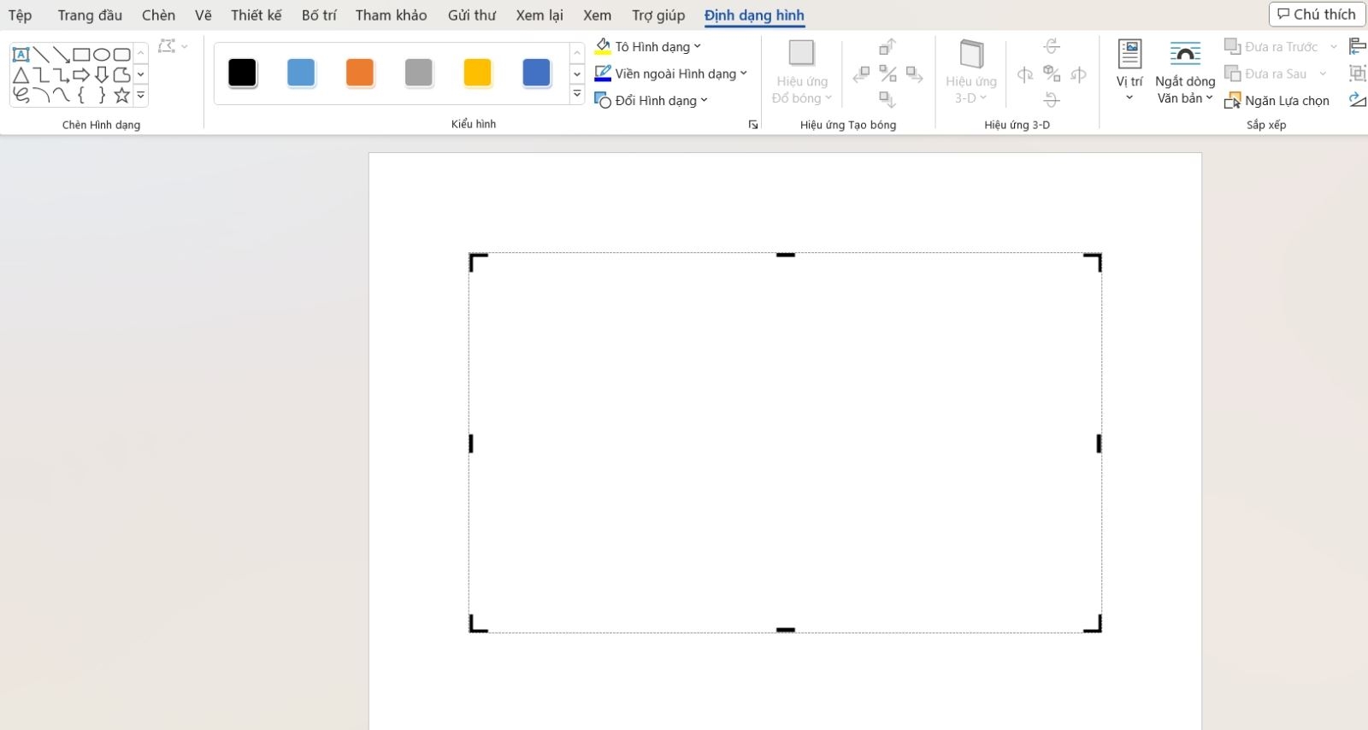
Task: Choose the Rounded Rectangle shape
Action: pyautogui.click(x=122, y=55)
